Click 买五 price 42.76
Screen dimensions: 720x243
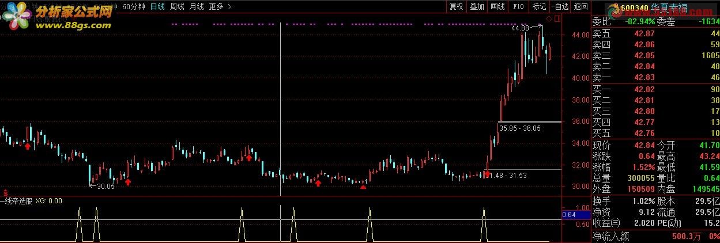(644, 133)
